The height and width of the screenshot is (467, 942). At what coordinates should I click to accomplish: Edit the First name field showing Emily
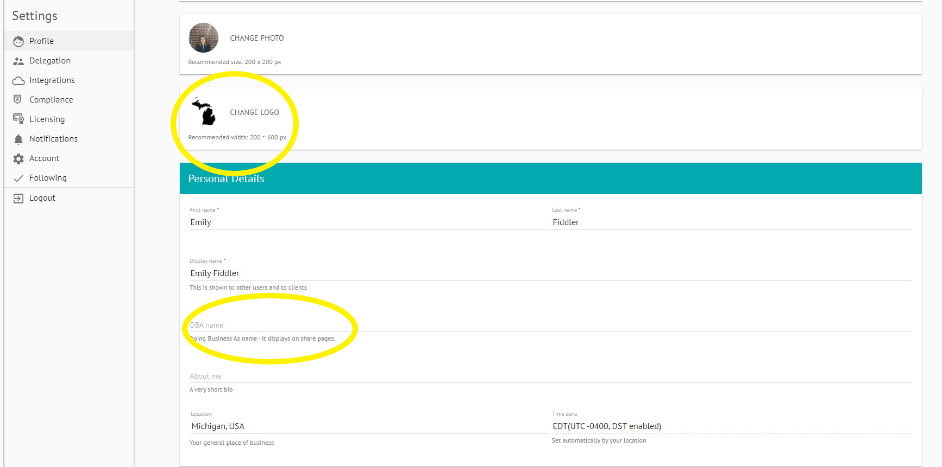click(x=369, y=222)
